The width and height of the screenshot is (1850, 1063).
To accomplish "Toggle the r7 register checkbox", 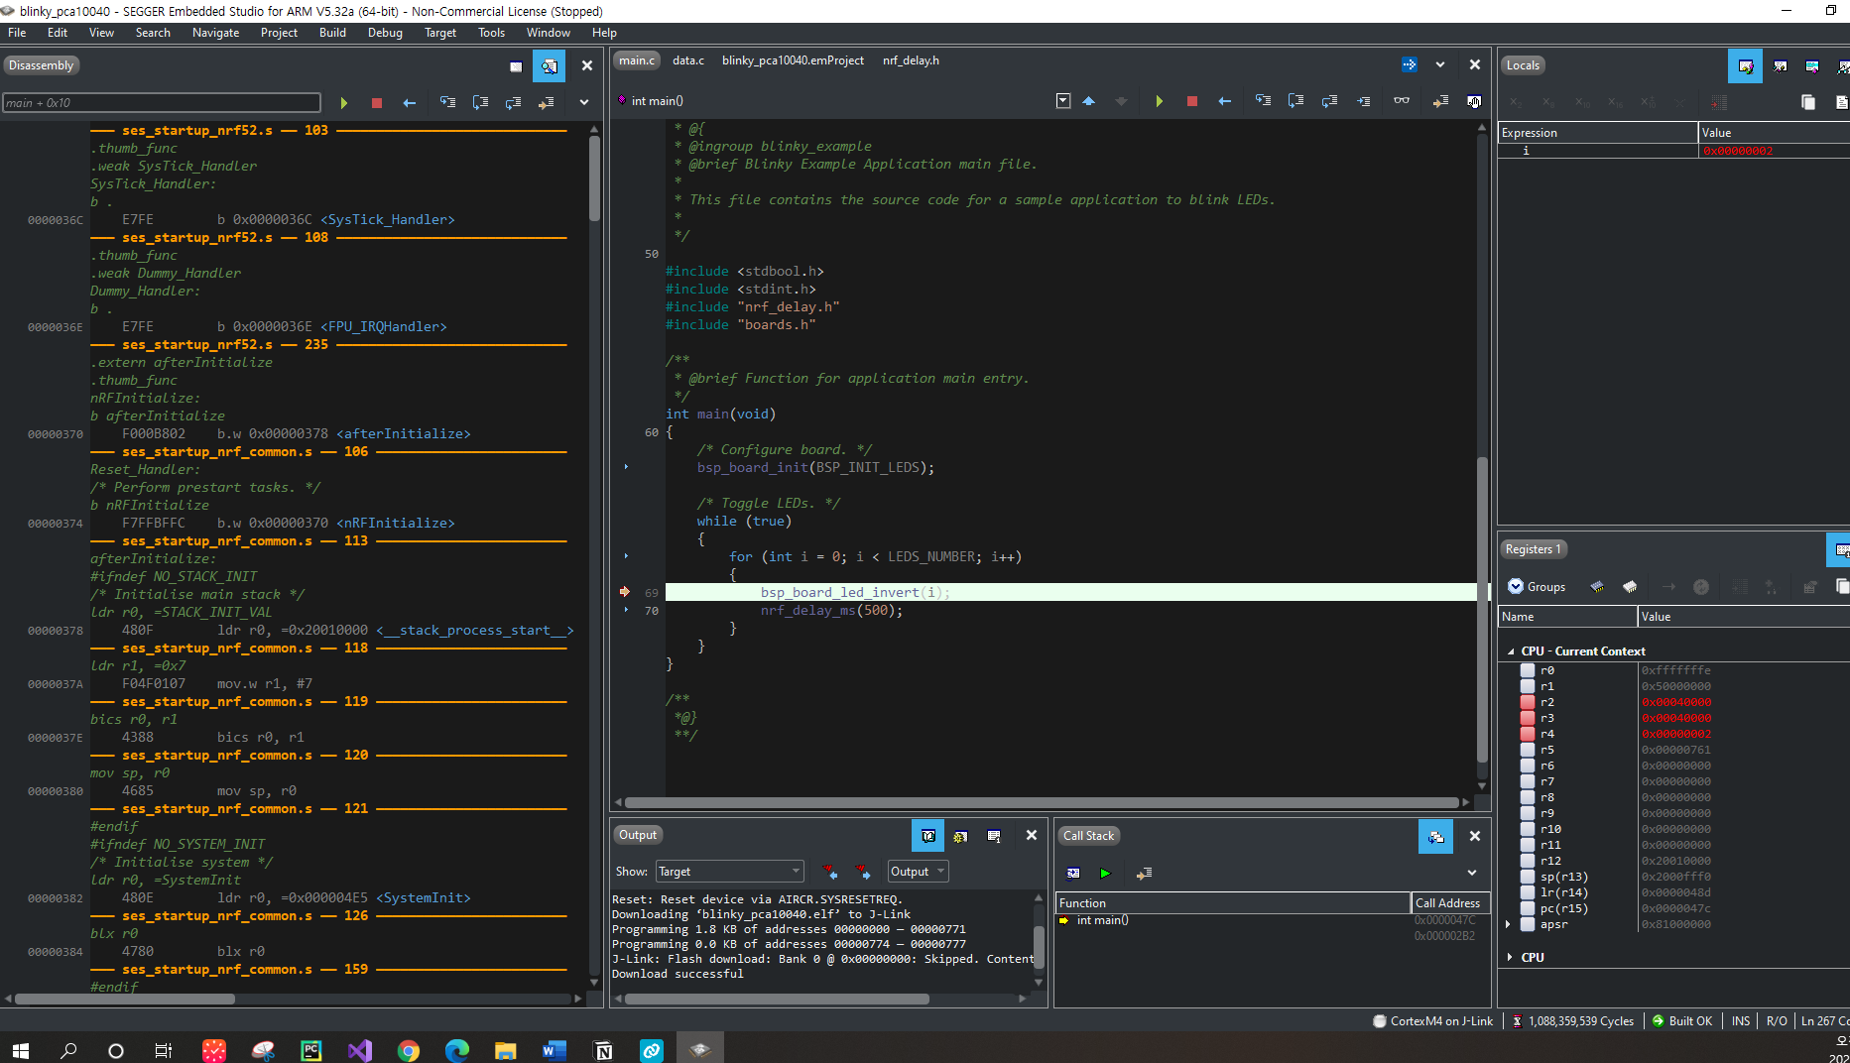I will point(1528,781).
